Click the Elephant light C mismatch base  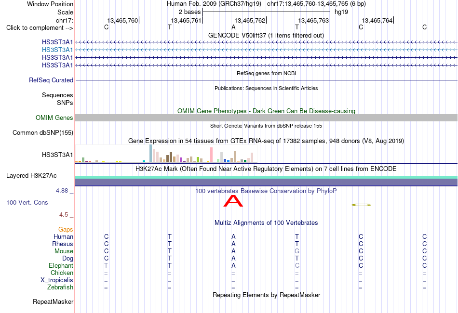(x=297, y=265)
